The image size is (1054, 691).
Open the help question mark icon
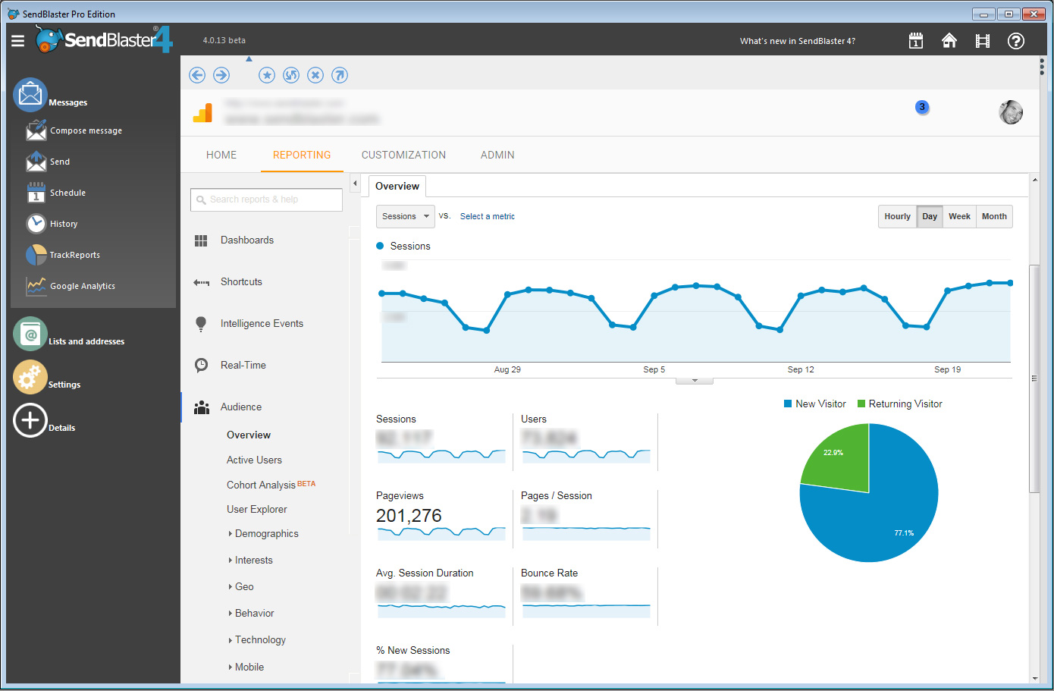point(1016,41)
